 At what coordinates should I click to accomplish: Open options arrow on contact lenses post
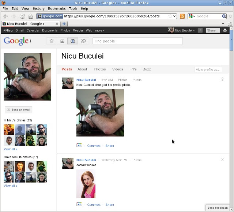[222, 159]
